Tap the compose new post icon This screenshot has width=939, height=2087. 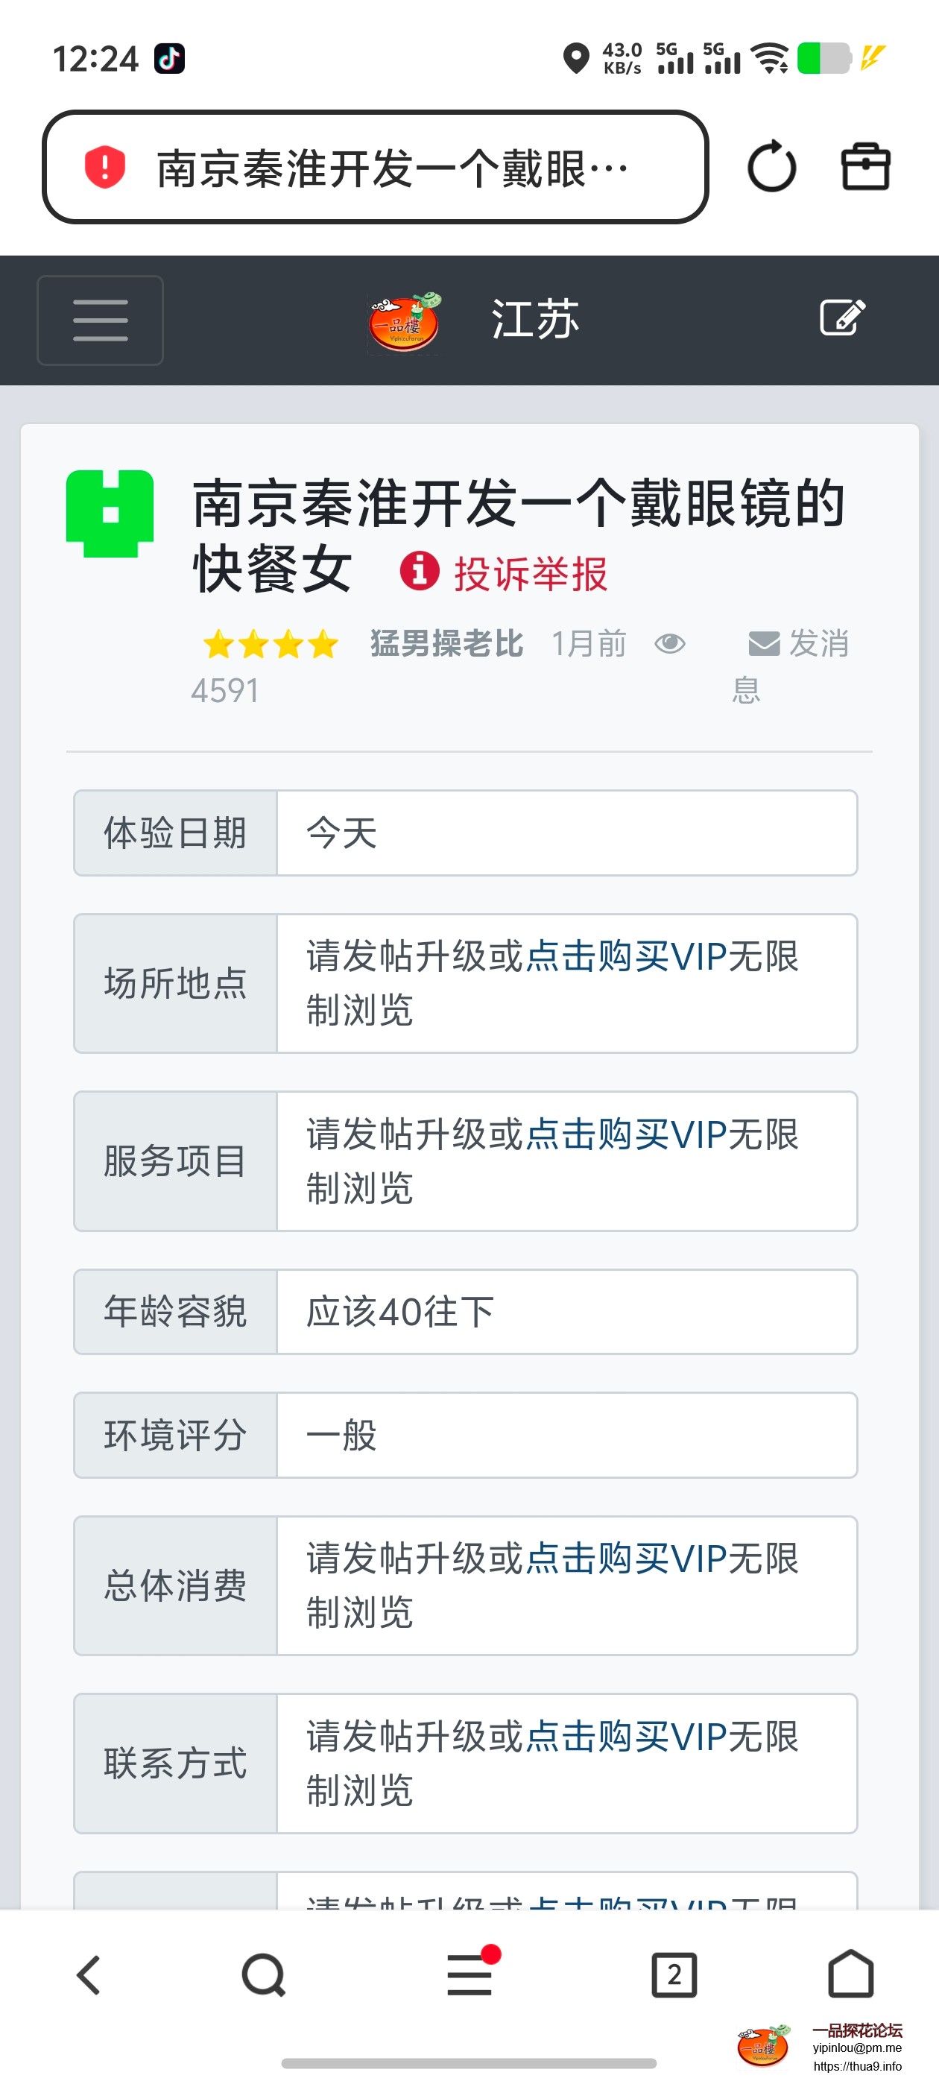click(x=842, y=318)
